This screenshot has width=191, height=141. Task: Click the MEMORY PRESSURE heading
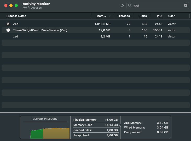coord(45,119)
